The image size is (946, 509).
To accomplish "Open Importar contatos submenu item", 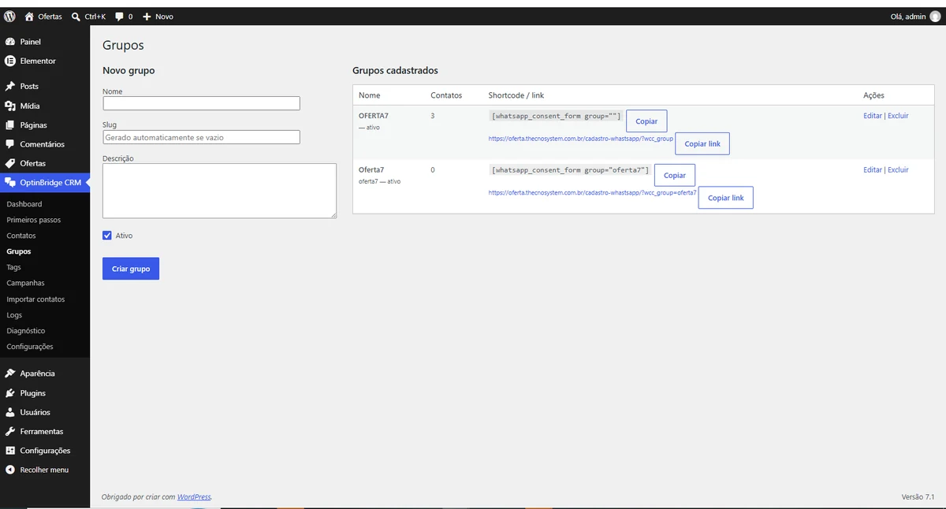I will tap(35, 299).
